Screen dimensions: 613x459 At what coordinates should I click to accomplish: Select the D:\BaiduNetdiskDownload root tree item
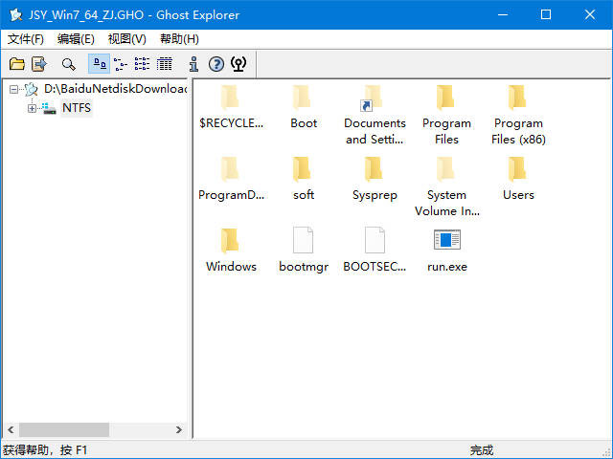(115, 89)
